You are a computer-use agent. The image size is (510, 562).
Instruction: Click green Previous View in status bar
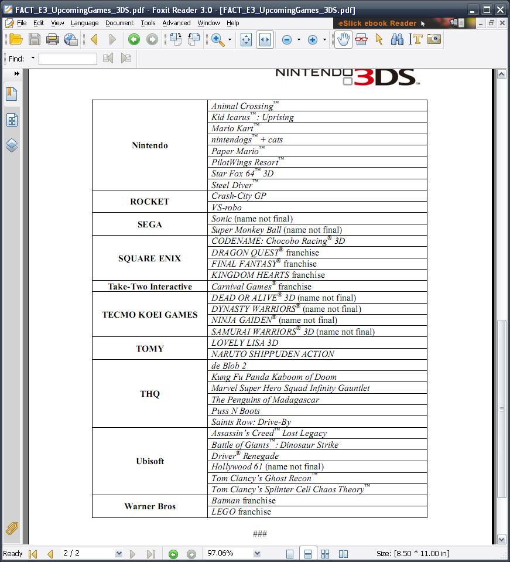pyautogui.click(x=173, y=554)
